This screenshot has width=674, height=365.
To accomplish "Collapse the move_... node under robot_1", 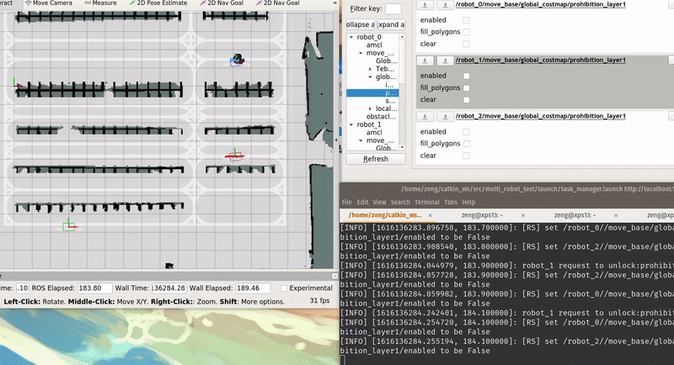I will pyautogui.click(x=361, y=140).
